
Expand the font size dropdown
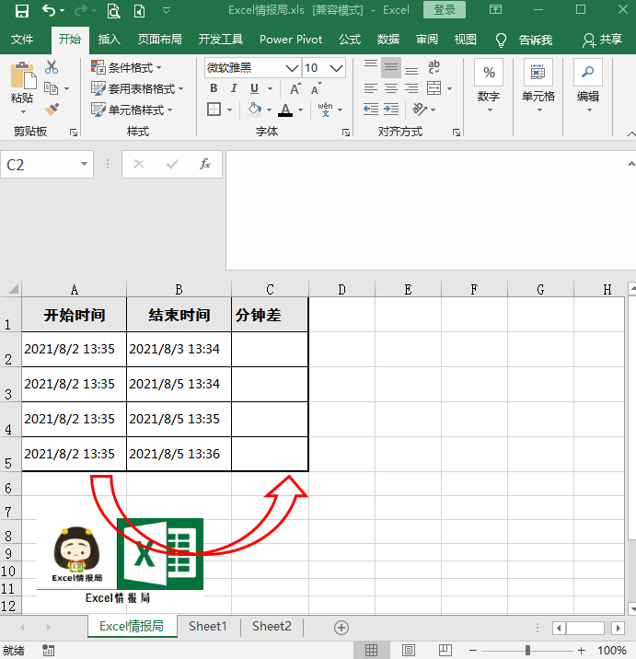pos(337,68)
